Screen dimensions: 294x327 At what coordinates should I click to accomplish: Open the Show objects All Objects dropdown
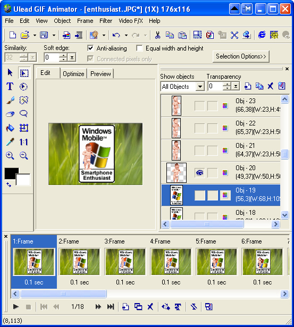(200, 86)
